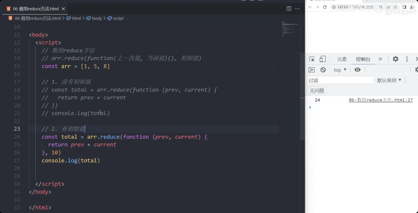Split the VS Code editor right
The height and width of the screenshot is (213, 418).
click(x=289, y=9)
